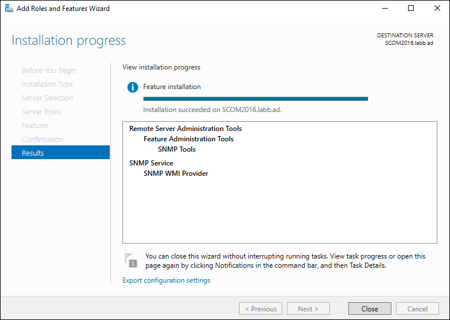Click the Export configuration settings link
Image resolution: width=450 pixels, height=320 pixels.
(x=166, y=280)
